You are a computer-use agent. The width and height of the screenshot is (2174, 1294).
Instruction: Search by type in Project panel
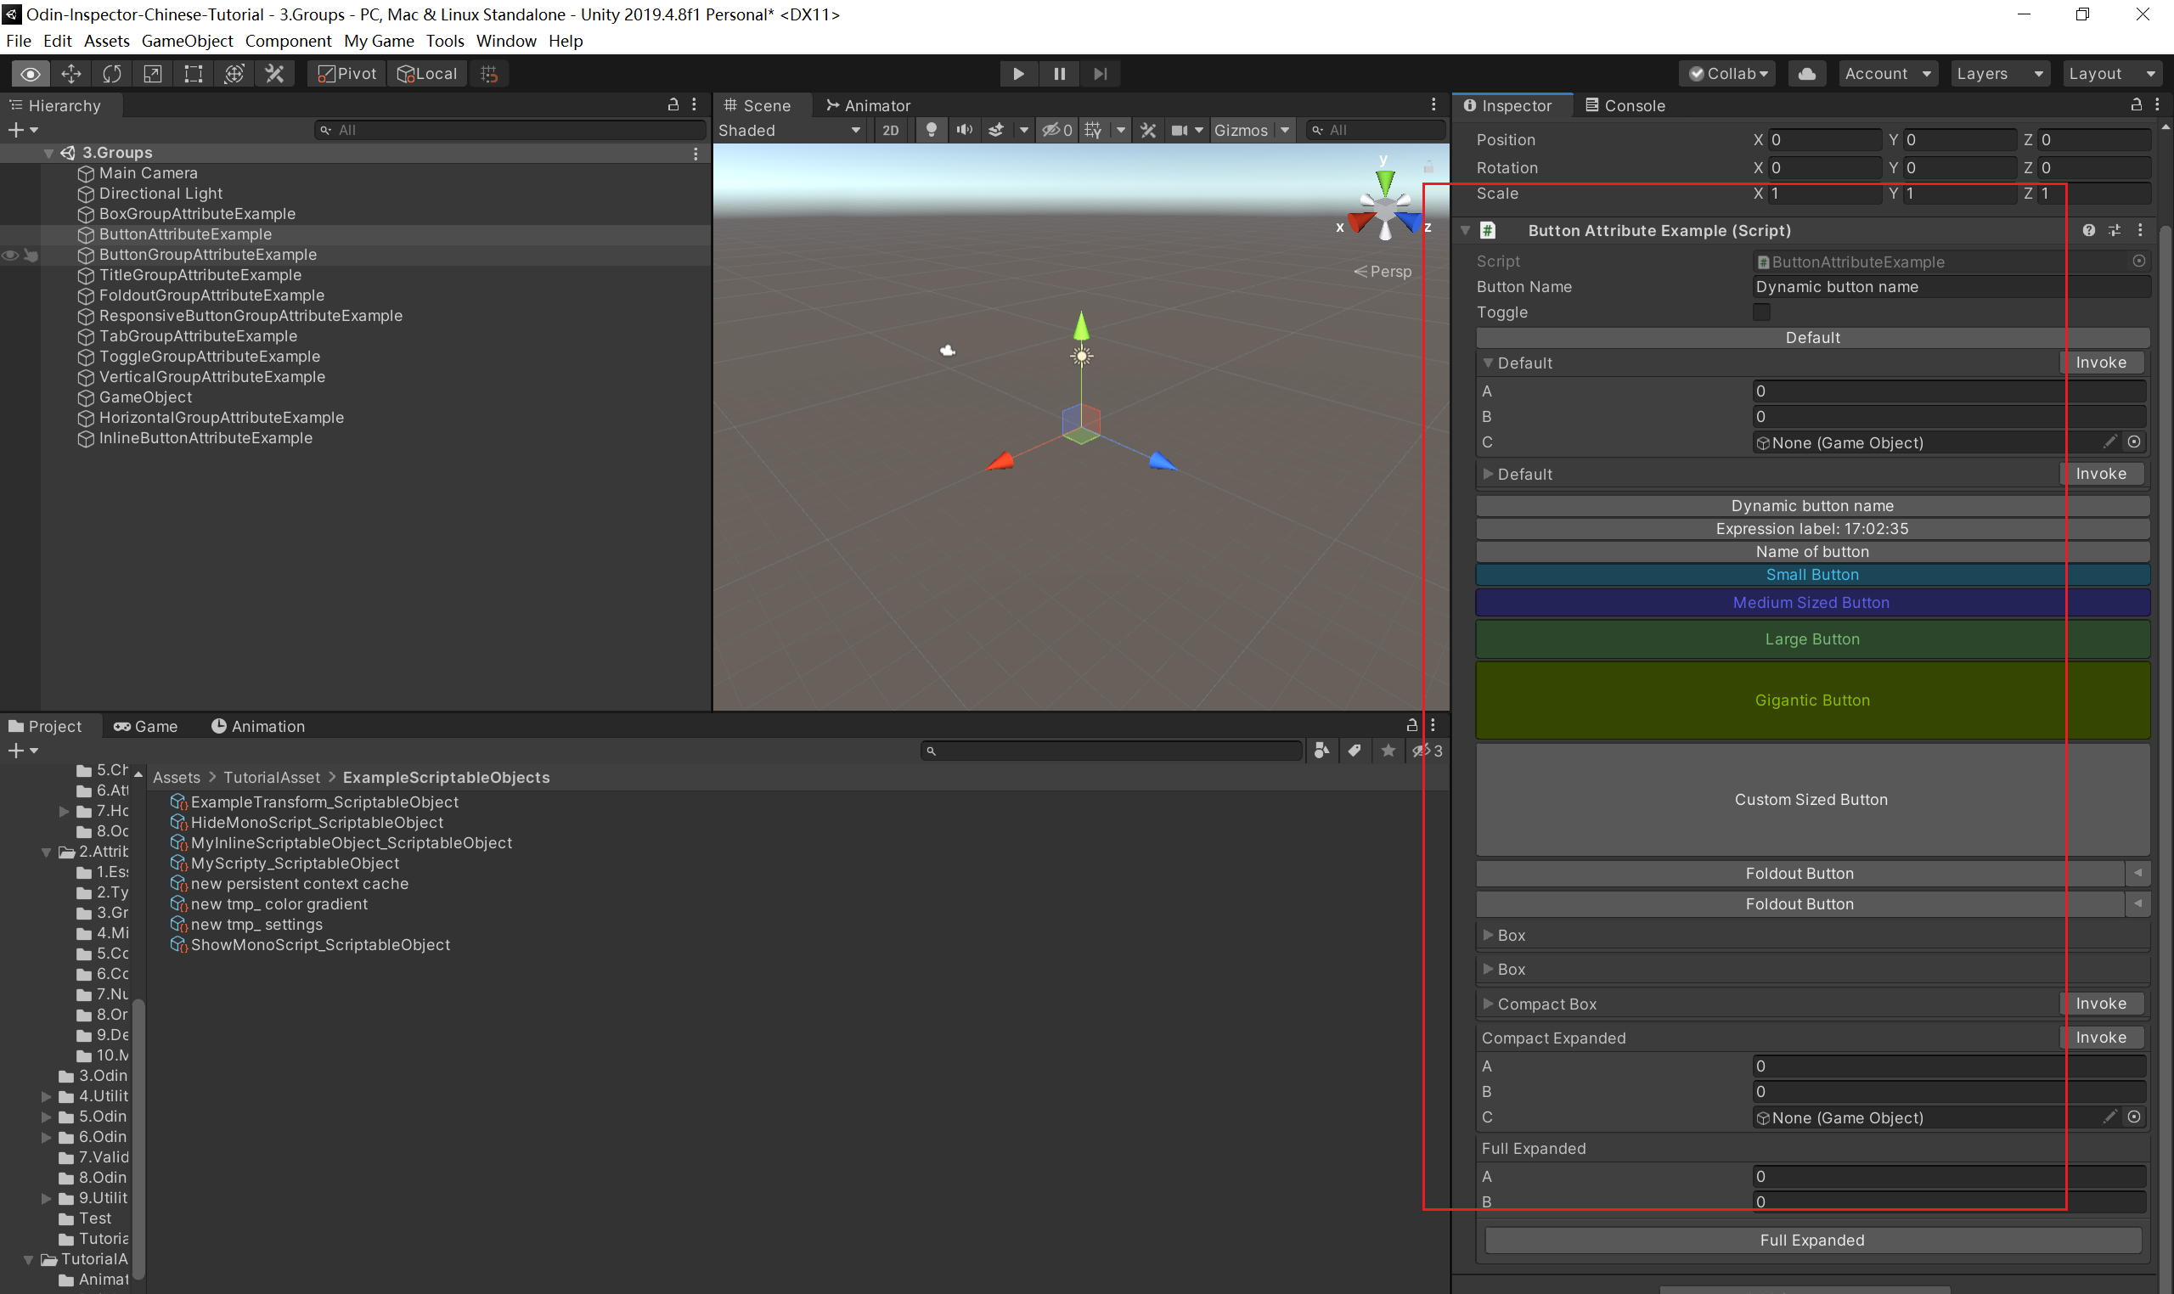(x=1322, y=750)
